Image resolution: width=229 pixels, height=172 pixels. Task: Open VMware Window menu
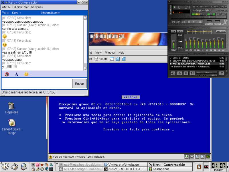pos(110,52)
